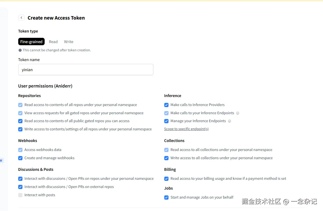Screen dimensions: 323x211
Task: Toggle Make calls to Inference Providers
Action: [166, 105]
